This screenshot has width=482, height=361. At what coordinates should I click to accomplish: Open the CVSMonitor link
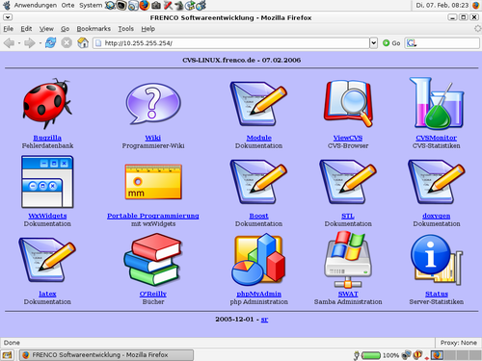pyautogui.click(x=437, y=138)
